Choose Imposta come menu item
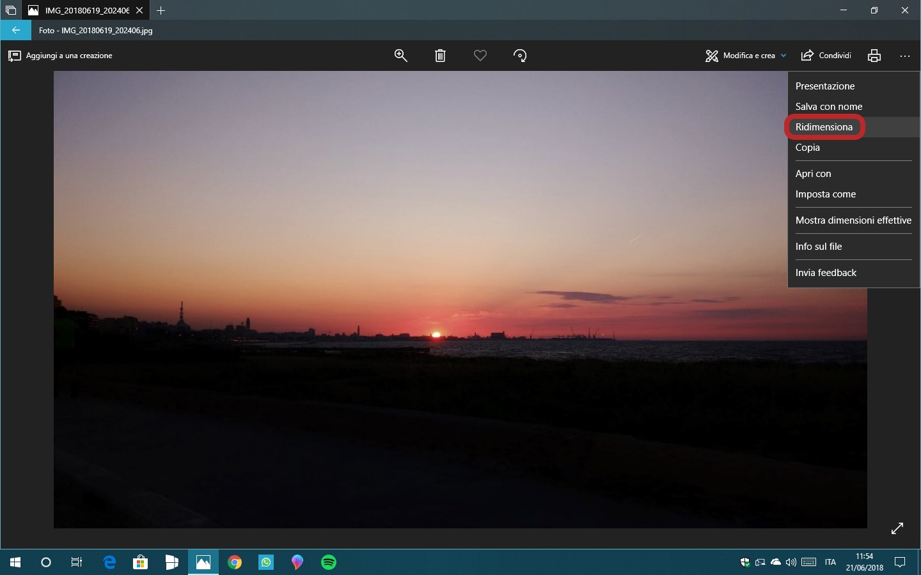 point(853,194)
